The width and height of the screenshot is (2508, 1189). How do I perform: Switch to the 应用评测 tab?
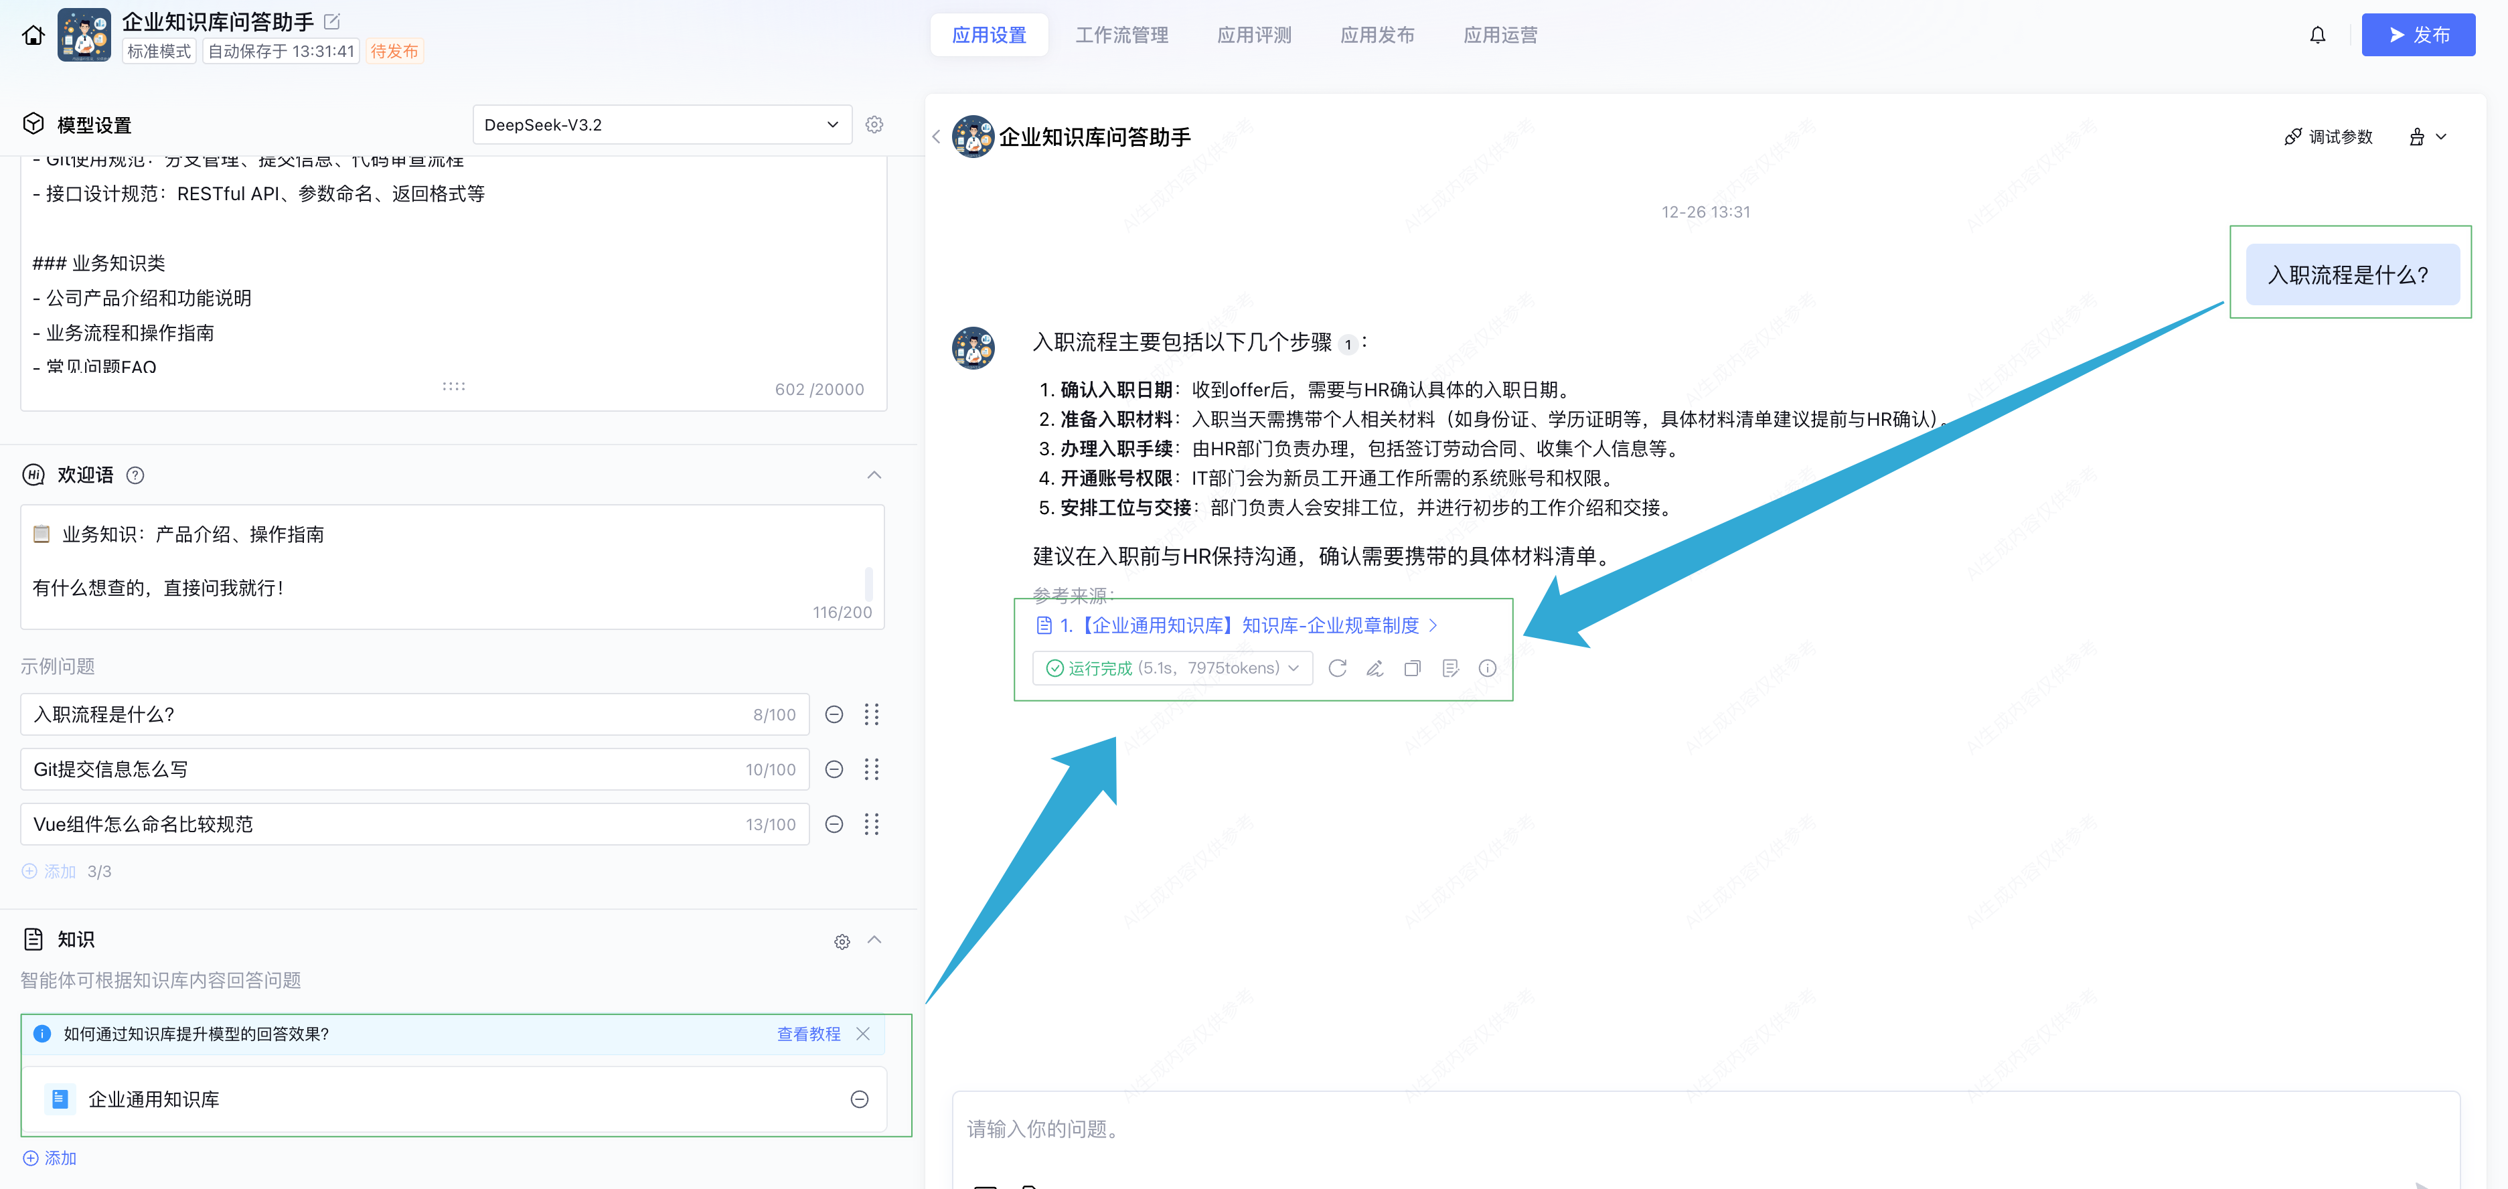pos(1254,35)
